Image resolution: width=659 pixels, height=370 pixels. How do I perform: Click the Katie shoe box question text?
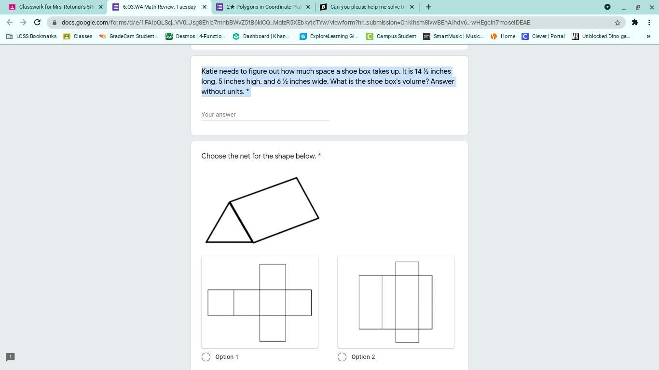pyautogui.click(x=328, y=81)
